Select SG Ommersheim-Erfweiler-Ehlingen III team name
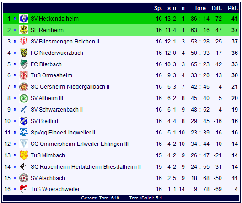This screenshot has height=203, width=242. pyautogui.click(x=80, y=144)
